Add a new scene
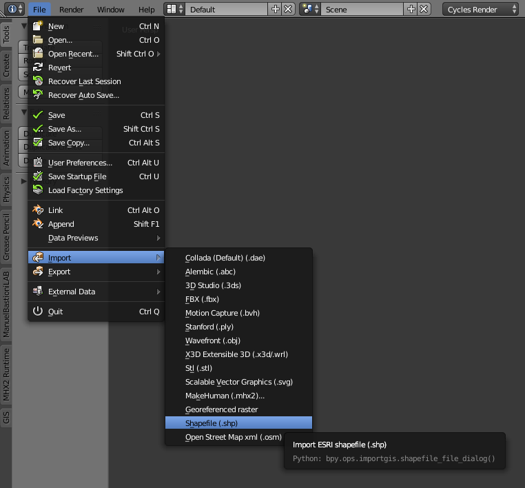 (411, 9)
